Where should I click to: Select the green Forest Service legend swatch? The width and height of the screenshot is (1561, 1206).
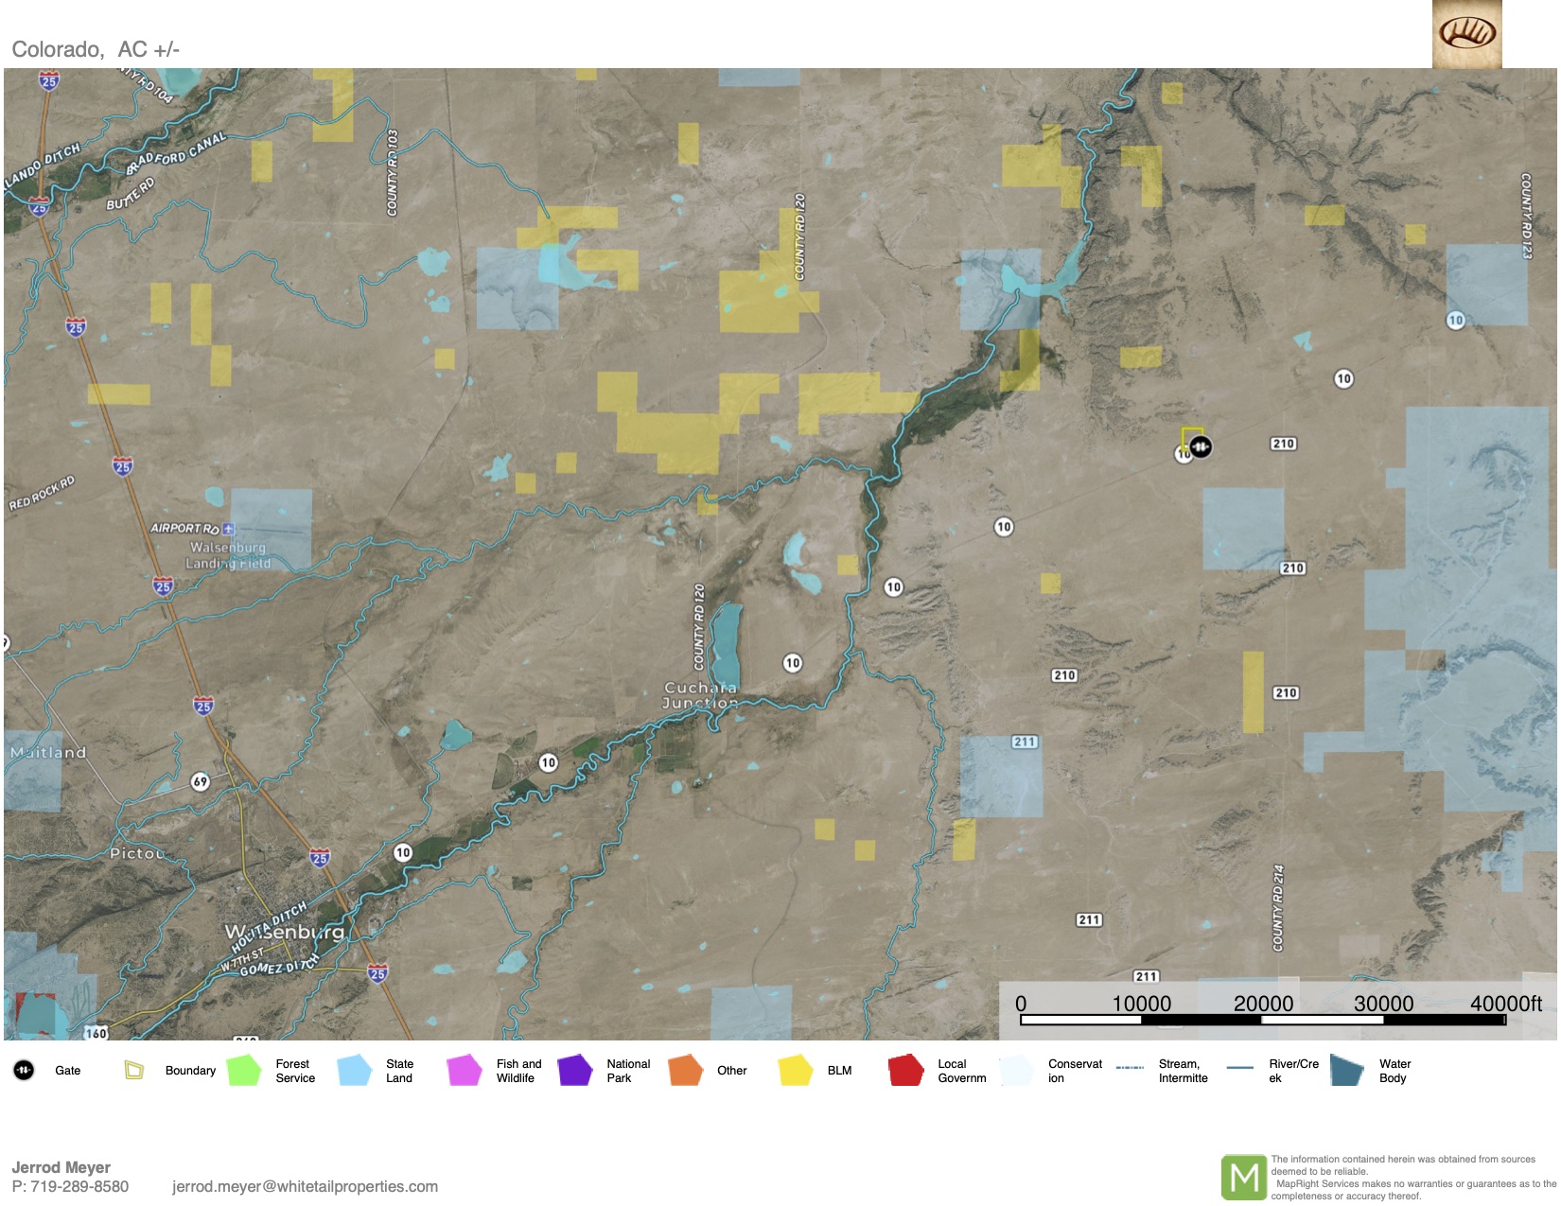244,1070
